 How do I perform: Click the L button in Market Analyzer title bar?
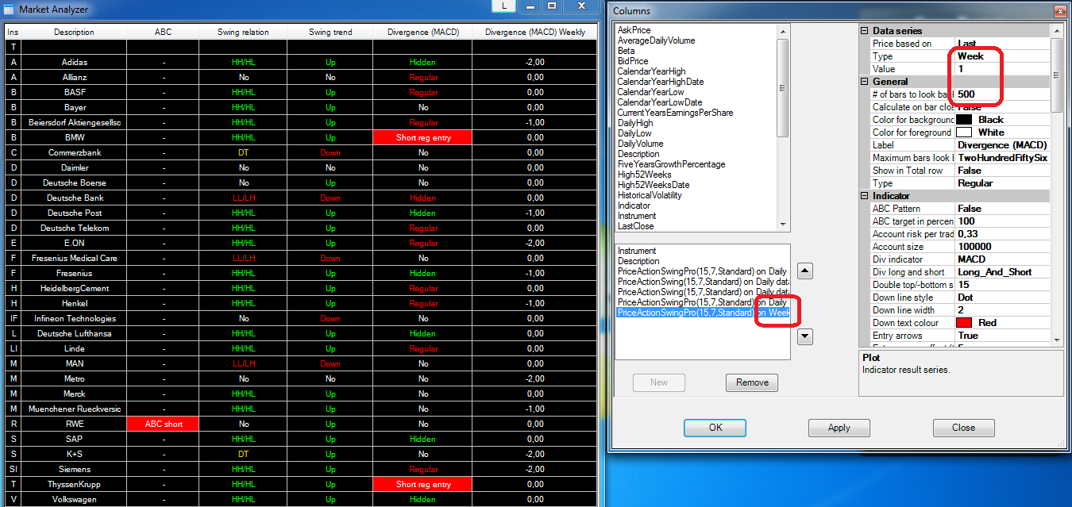[503, 6]
